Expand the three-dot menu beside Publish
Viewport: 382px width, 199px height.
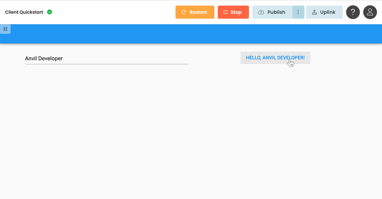point(298,12)
